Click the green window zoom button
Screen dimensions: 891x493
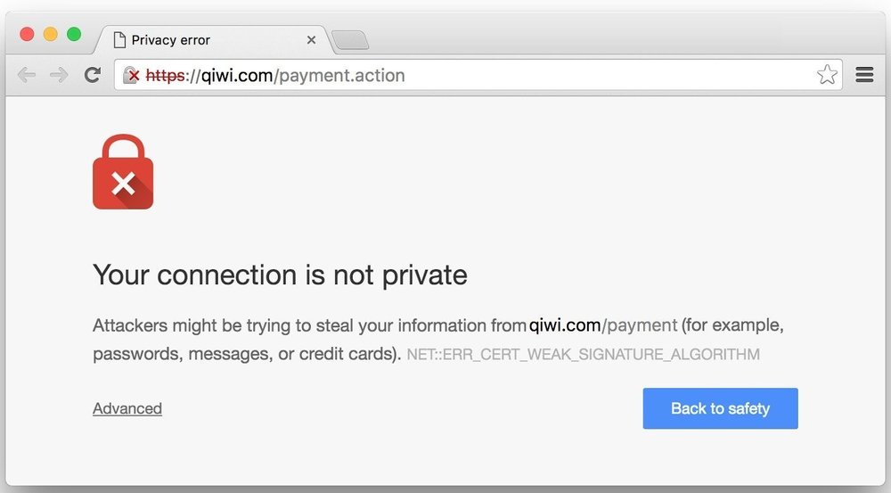pyautogui.click(x=74, y=34)
